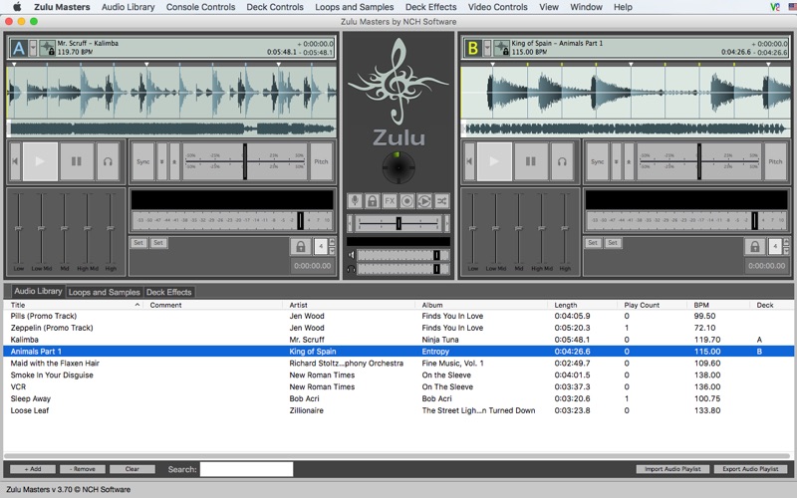
Task: Click first Set cue button on Deck B
Action: tap(593, 243)
